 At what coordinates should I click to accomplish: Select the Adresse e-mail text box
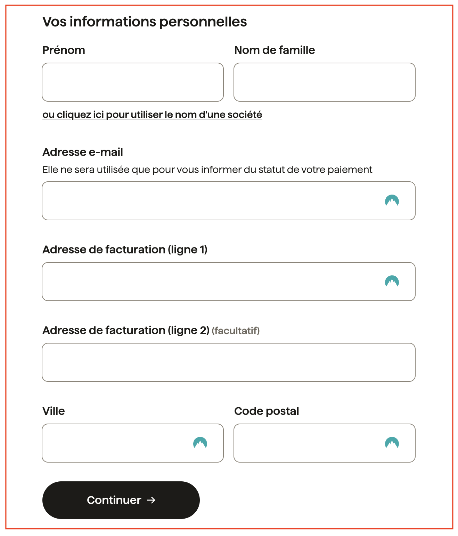(229, 201)
